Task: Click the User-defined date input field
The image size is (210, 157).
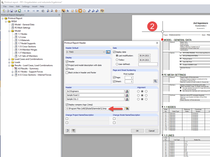Action: point(148,64)
